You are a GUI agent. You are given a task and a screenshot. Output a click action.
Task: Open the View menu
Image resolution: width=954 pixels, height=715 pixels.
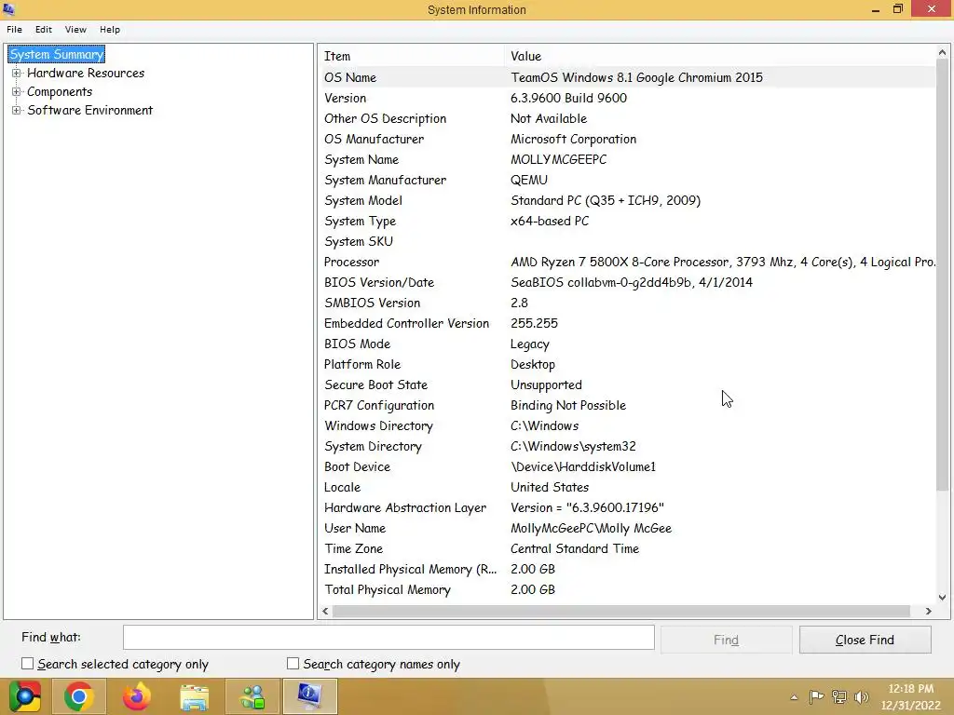coord(75,29)
